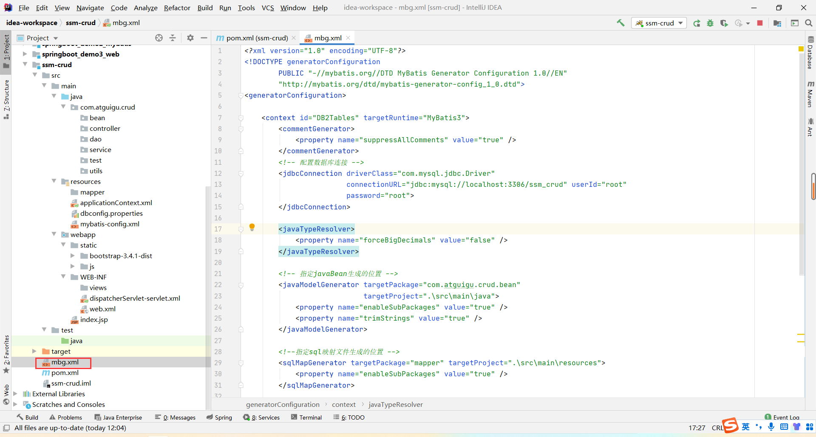Click the red Stop button

760,23
